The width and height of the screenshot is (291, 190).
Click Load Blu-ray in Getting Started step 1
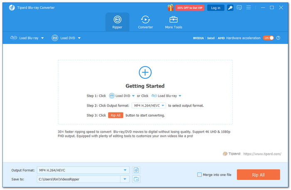(x=164, y=96)
